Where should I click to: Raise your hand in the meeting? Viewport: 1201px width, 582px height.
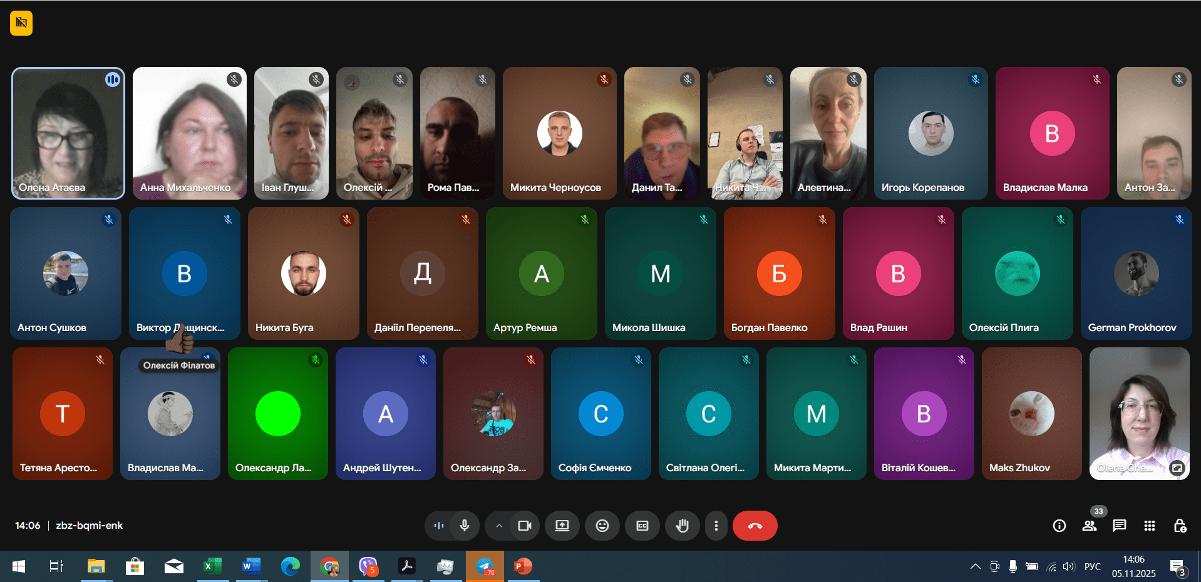click(682, 526)
